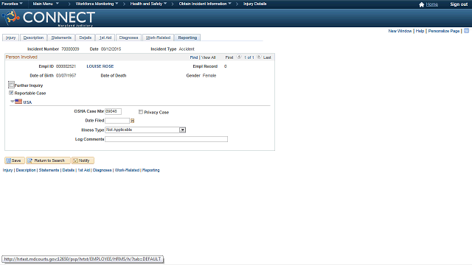
Task: Click the Incident Type Accident text
Action: pyautogui.click(x=187, y=49)
